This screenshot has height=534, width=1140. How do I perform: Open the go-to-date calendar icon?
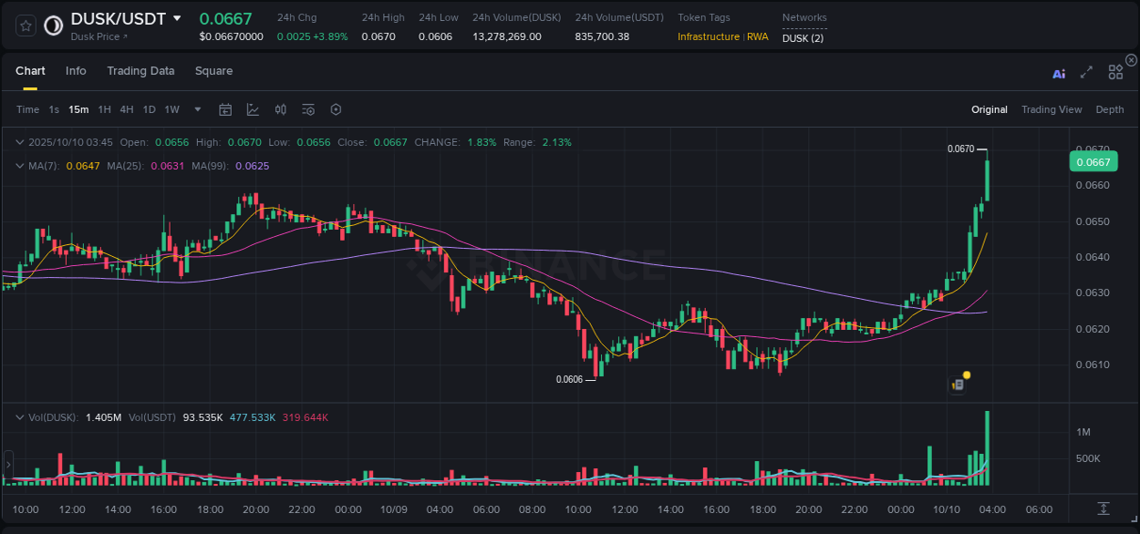(x=225, y=109)
